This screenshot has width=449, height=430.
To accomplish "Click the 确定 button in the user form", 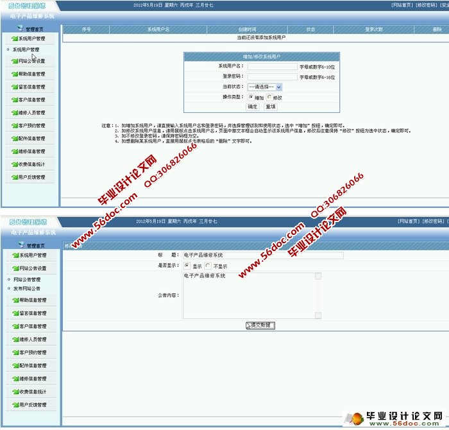I will point(252,107).
